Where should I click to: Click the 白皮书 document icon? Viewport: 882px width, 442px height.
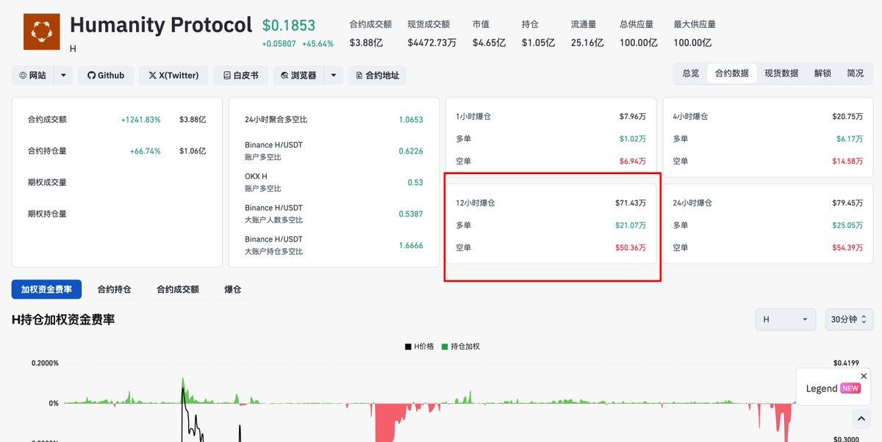click(226, 75)
